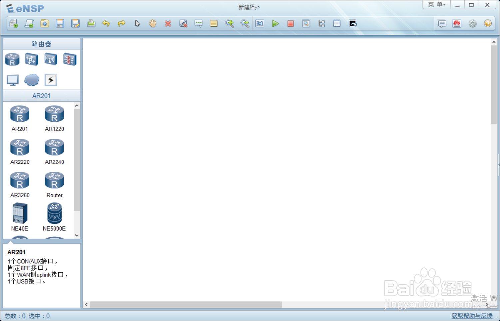Pick the AR201 router device

(20, 118)
